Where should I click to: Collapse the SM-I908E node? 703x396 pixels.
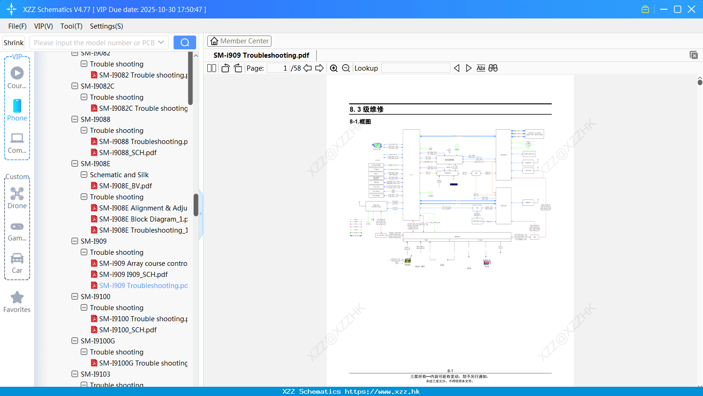coord(75,163)
